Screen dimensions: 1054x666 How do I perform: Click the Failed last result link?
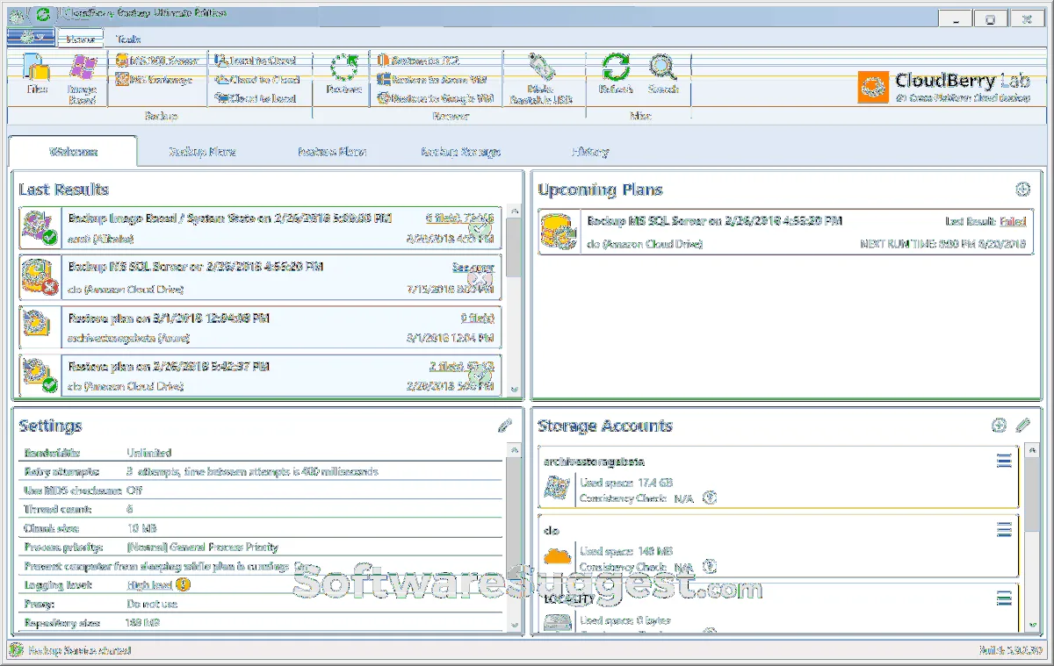click(x=1012, y=222)
